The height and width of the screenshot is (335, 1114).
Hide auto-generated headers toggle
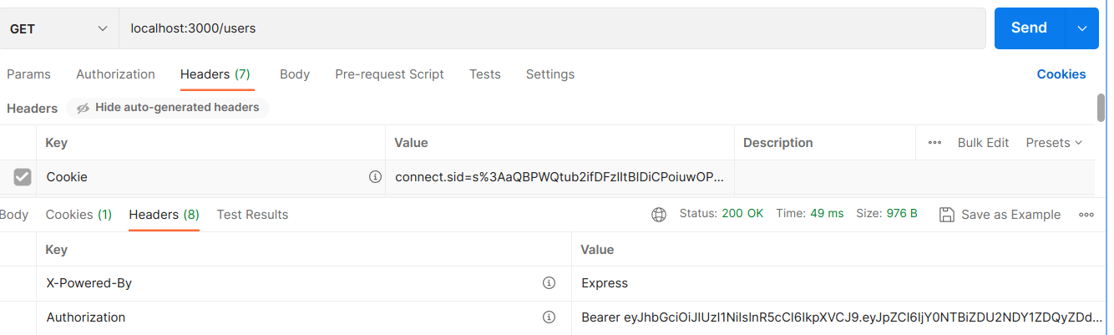click(x=168, y=108)
